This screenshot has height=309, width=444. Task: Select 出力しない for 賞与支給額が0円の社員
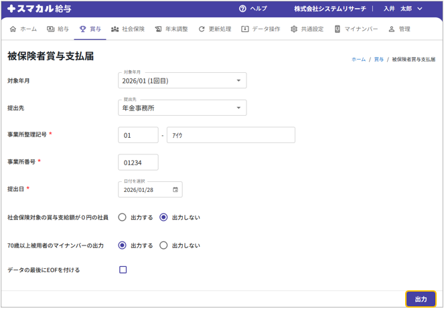pos(163,217)
